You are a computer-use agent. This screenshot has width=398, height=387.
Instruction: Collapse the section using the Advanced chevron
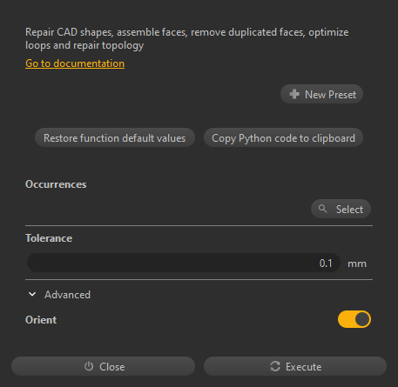[x=32, y=294]
